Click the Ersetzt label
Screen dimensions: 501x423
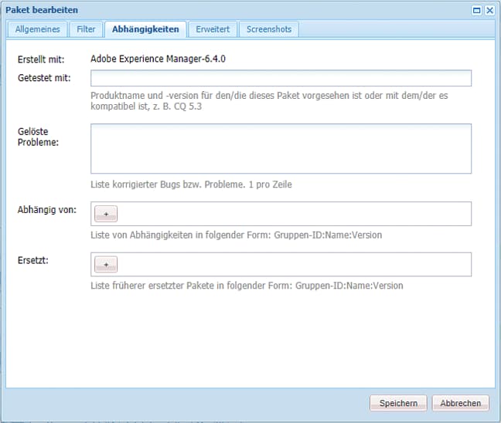(x=33, y=260)
